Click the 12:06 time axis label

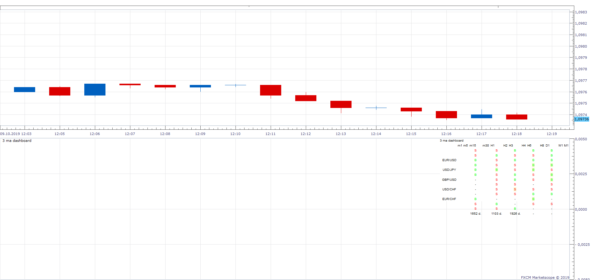pyautogui.click(x=95, y=134)
